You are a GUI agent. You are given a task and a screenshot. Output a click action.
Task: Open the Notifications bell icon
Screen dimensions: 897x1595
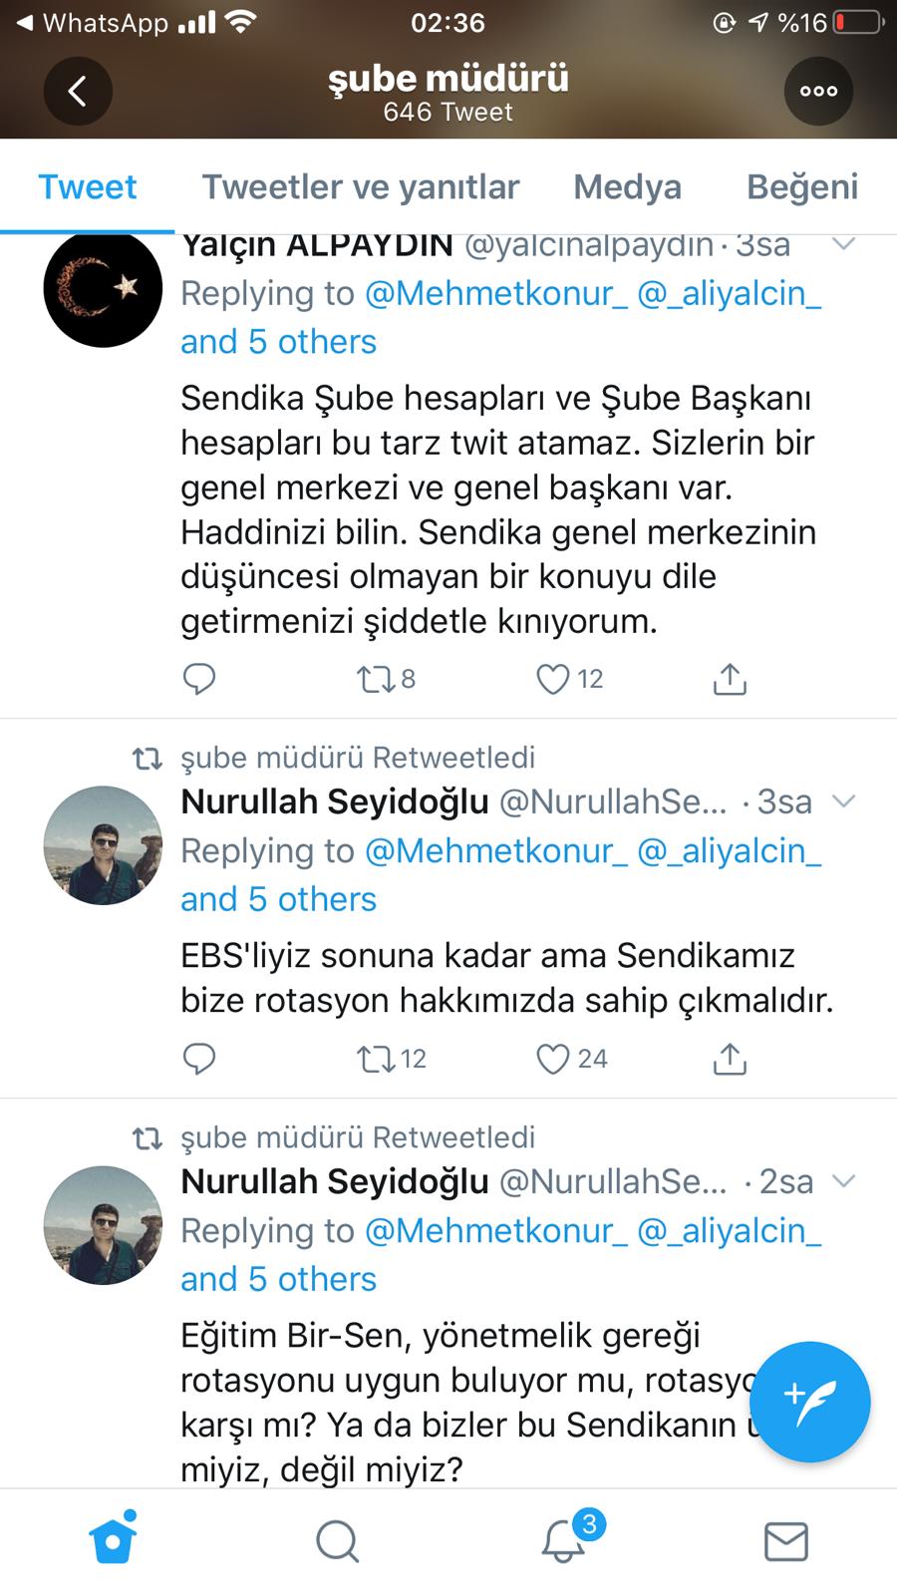pos(564,1541)
